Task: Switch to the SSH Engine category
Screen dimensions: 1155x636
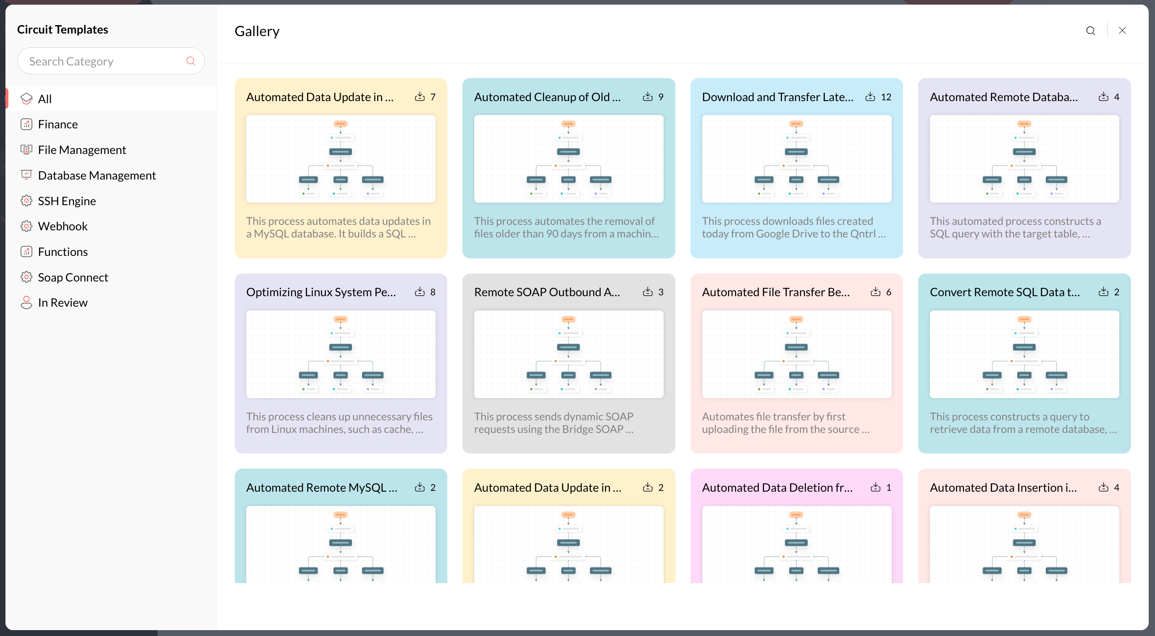Action: [67, 201]
